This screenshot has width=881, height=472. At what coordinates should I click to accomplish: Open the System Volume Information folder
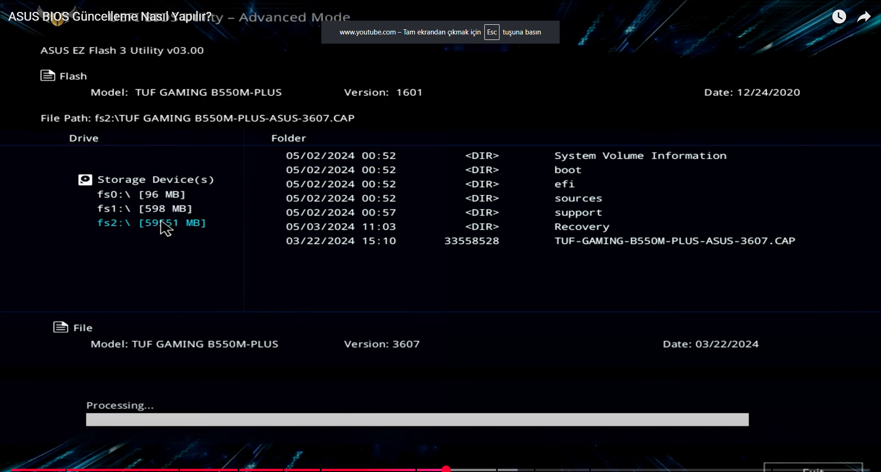click(640, 156)
